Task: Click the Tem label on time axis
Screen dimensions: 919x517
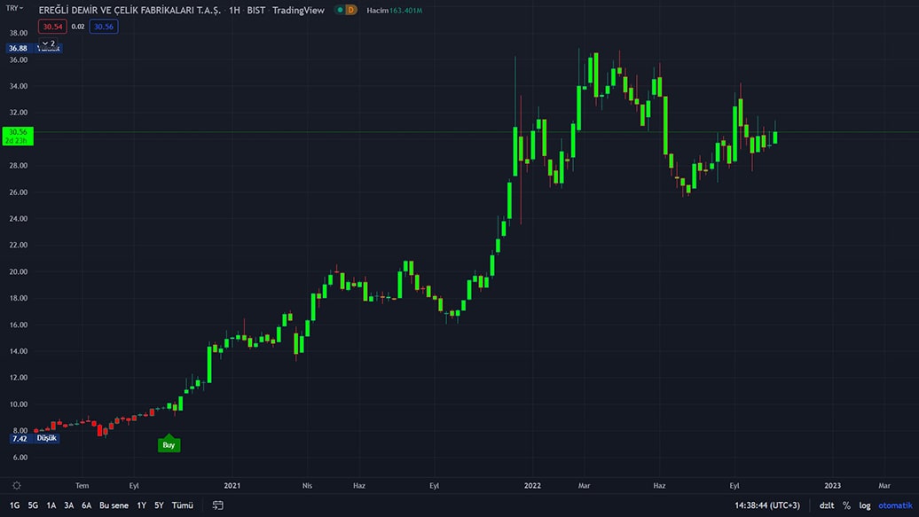Action: point(82,485)
